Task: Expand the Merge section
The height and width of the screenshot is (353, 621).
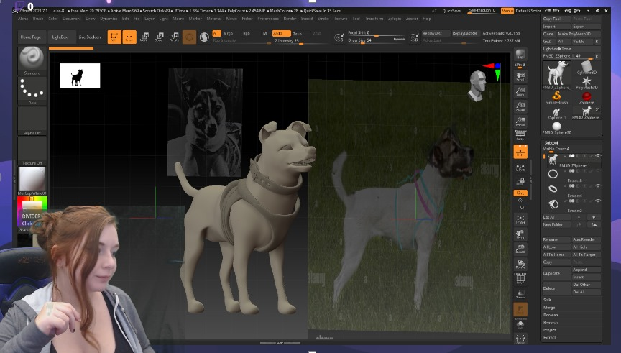Action: coord(549,308)
